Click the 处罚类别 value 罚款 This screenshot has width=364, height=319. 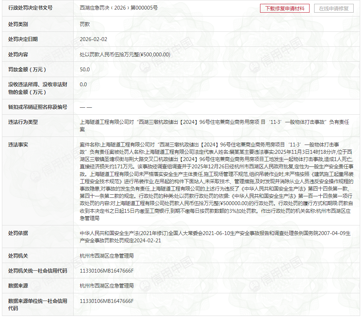(x=85, y=24)
